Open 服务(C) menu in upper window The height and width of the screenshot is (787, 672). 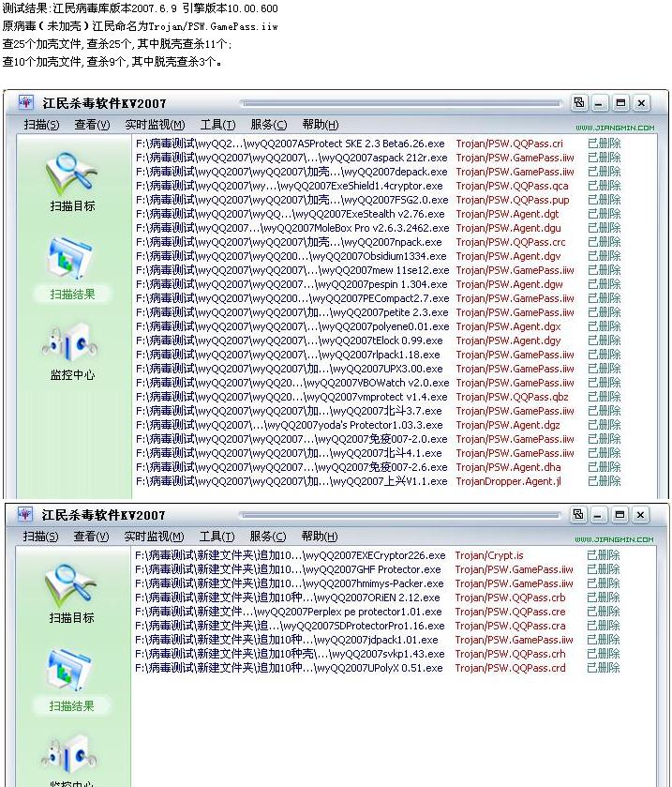(269, 125)
